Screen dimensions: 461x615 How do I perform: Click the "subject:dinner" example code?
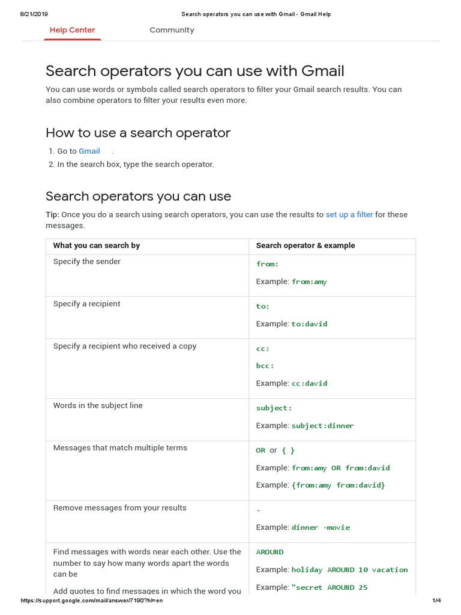coord(322,426)
